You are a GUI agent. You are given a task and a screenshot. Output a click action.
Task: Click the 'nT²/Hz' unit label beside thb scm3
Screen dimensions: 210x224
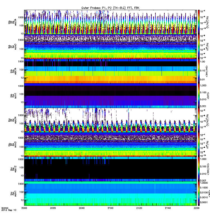click(207, 46)
